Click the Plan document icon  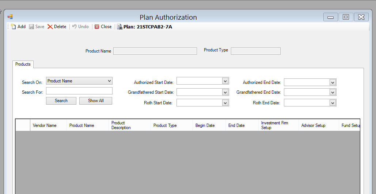(119, 27)
